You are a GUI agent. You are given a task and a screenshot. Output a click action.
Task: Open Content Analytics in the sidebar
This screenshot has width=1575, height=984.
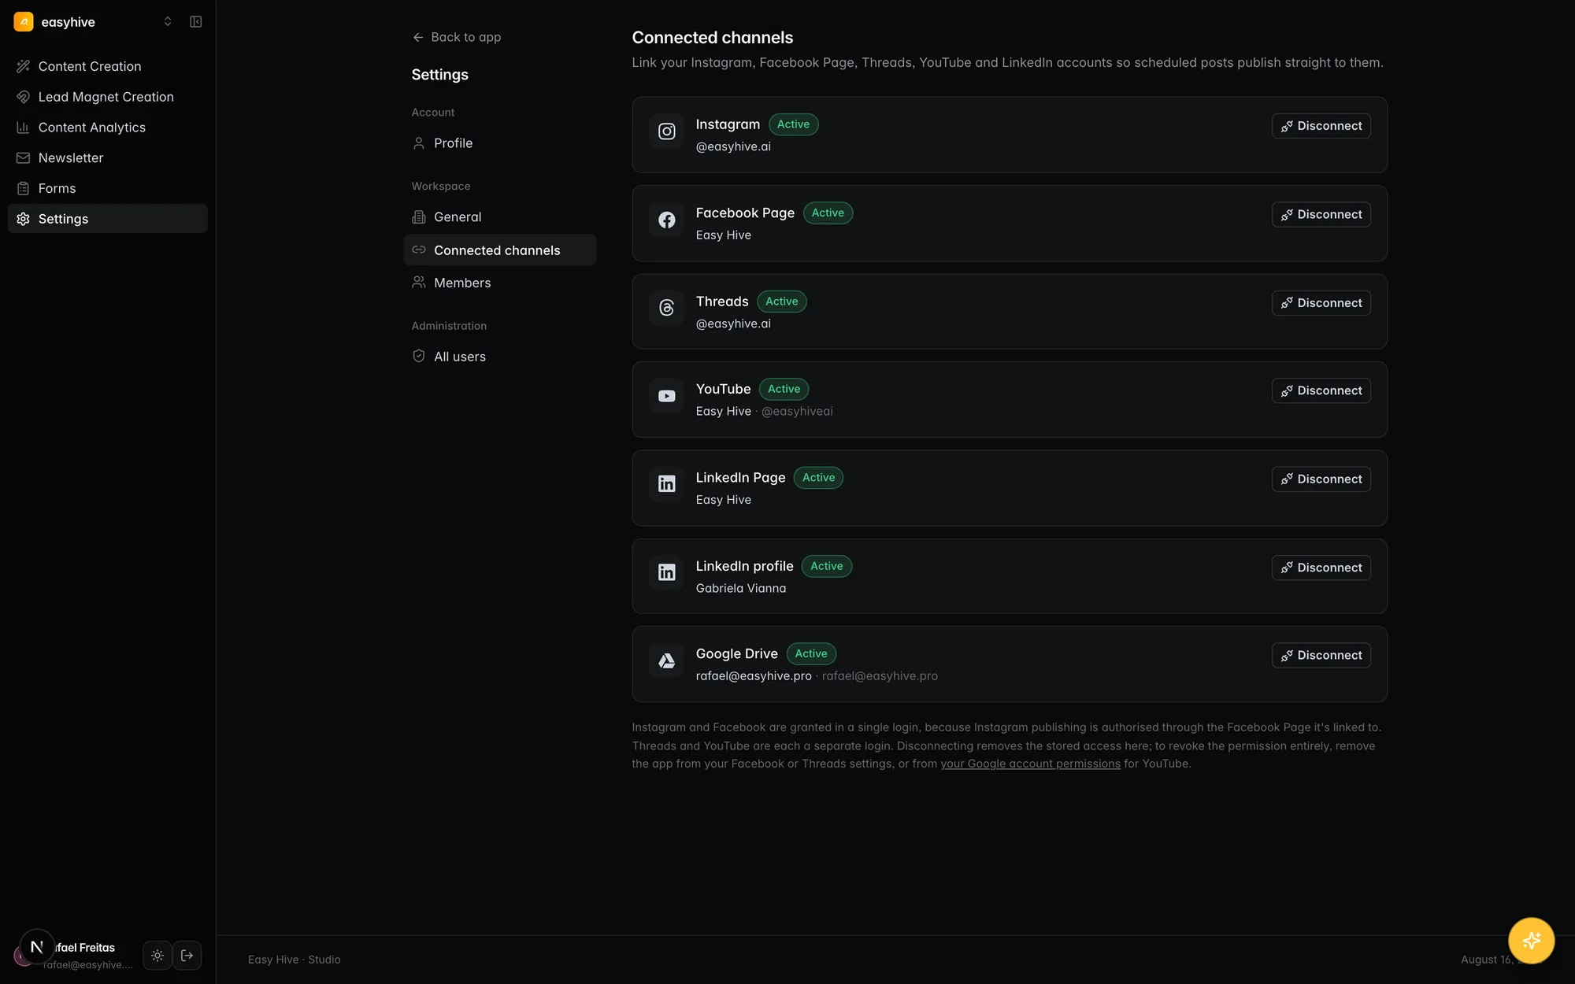pyautogui.click(x=108, y=128)
